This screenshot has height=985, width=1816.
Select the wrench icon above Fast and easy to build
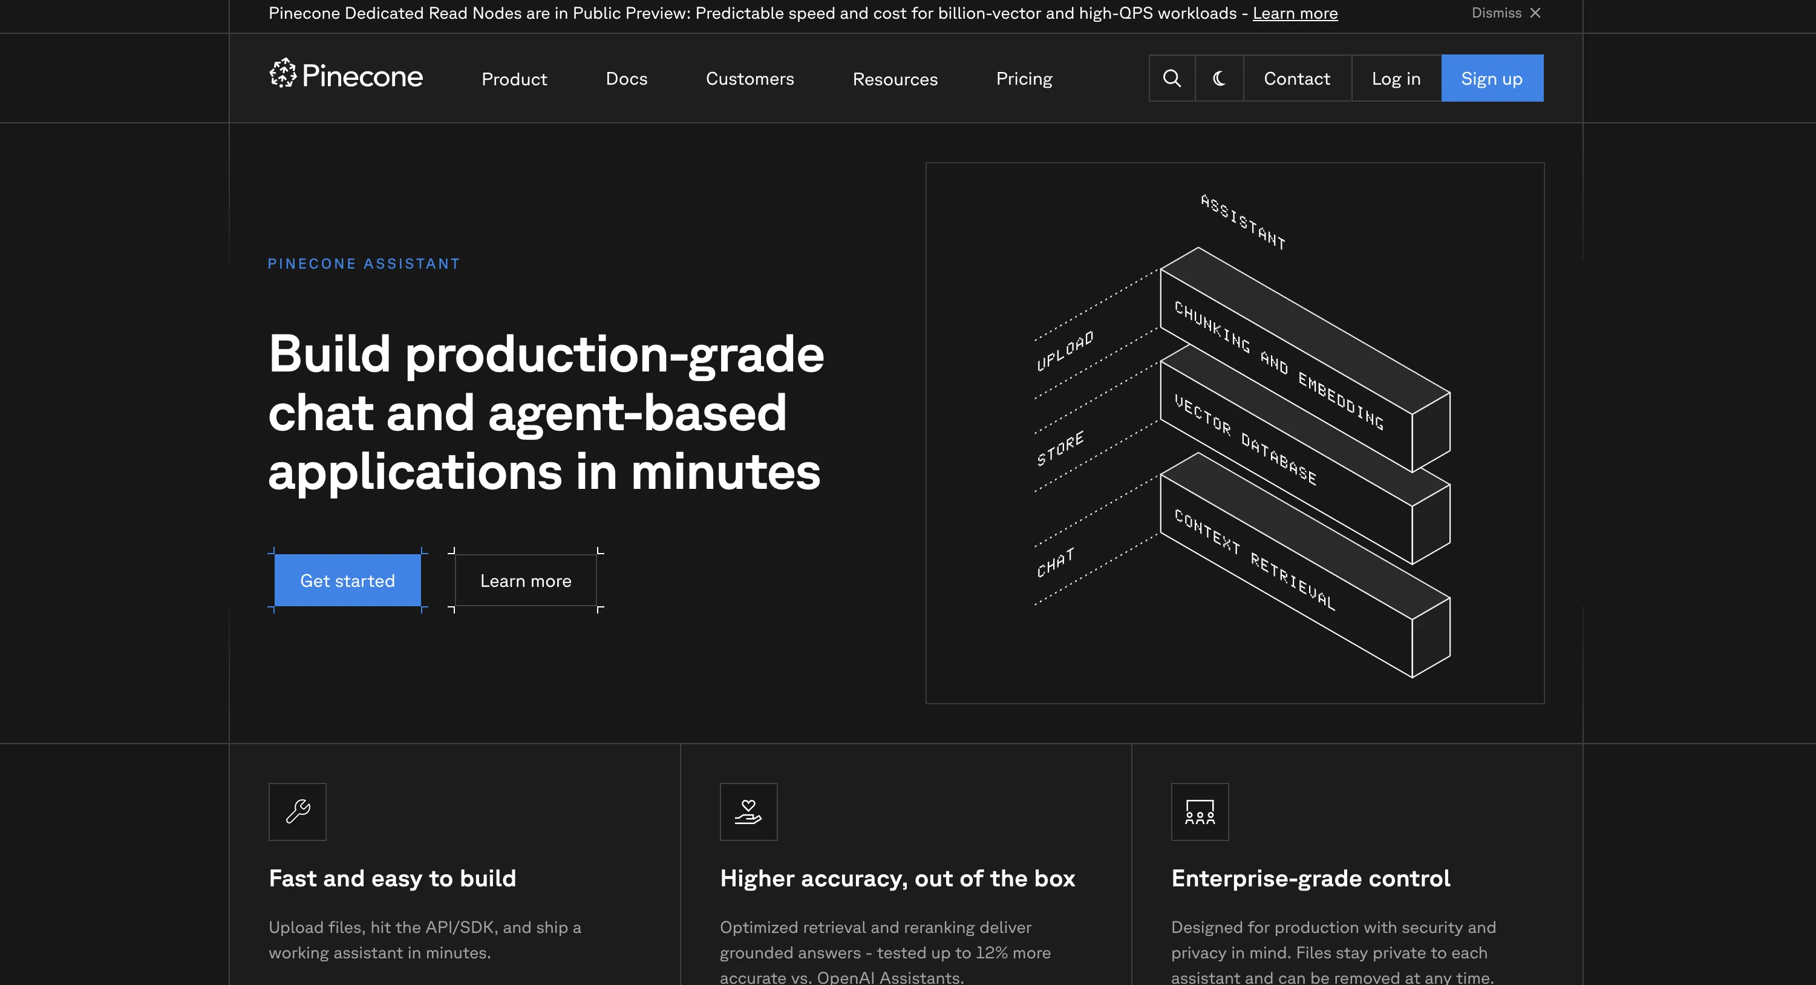[x=297, y=811]
